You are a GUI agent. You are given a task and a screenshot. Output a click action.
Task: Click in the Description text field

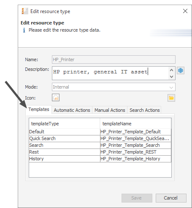point(110,73)
